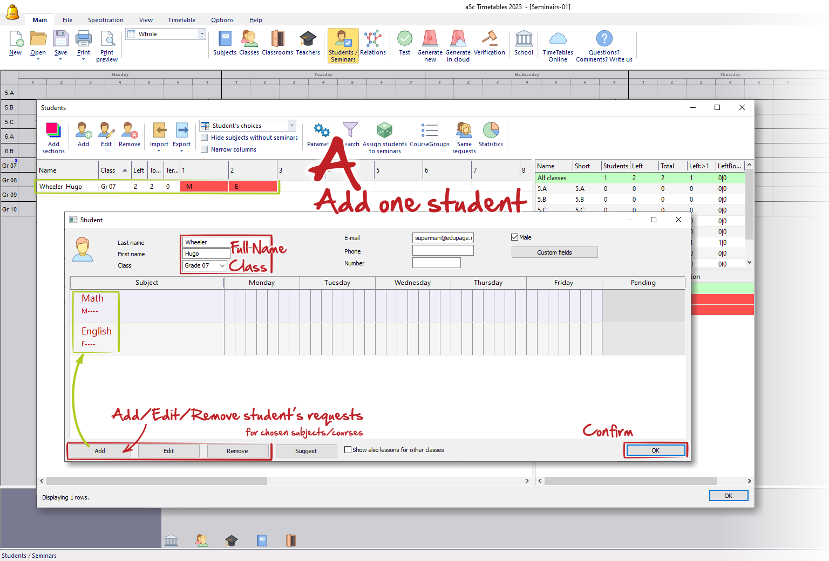Open Statistics in Students window
Screen dimensions: 829x561
(x=491, y=135)
